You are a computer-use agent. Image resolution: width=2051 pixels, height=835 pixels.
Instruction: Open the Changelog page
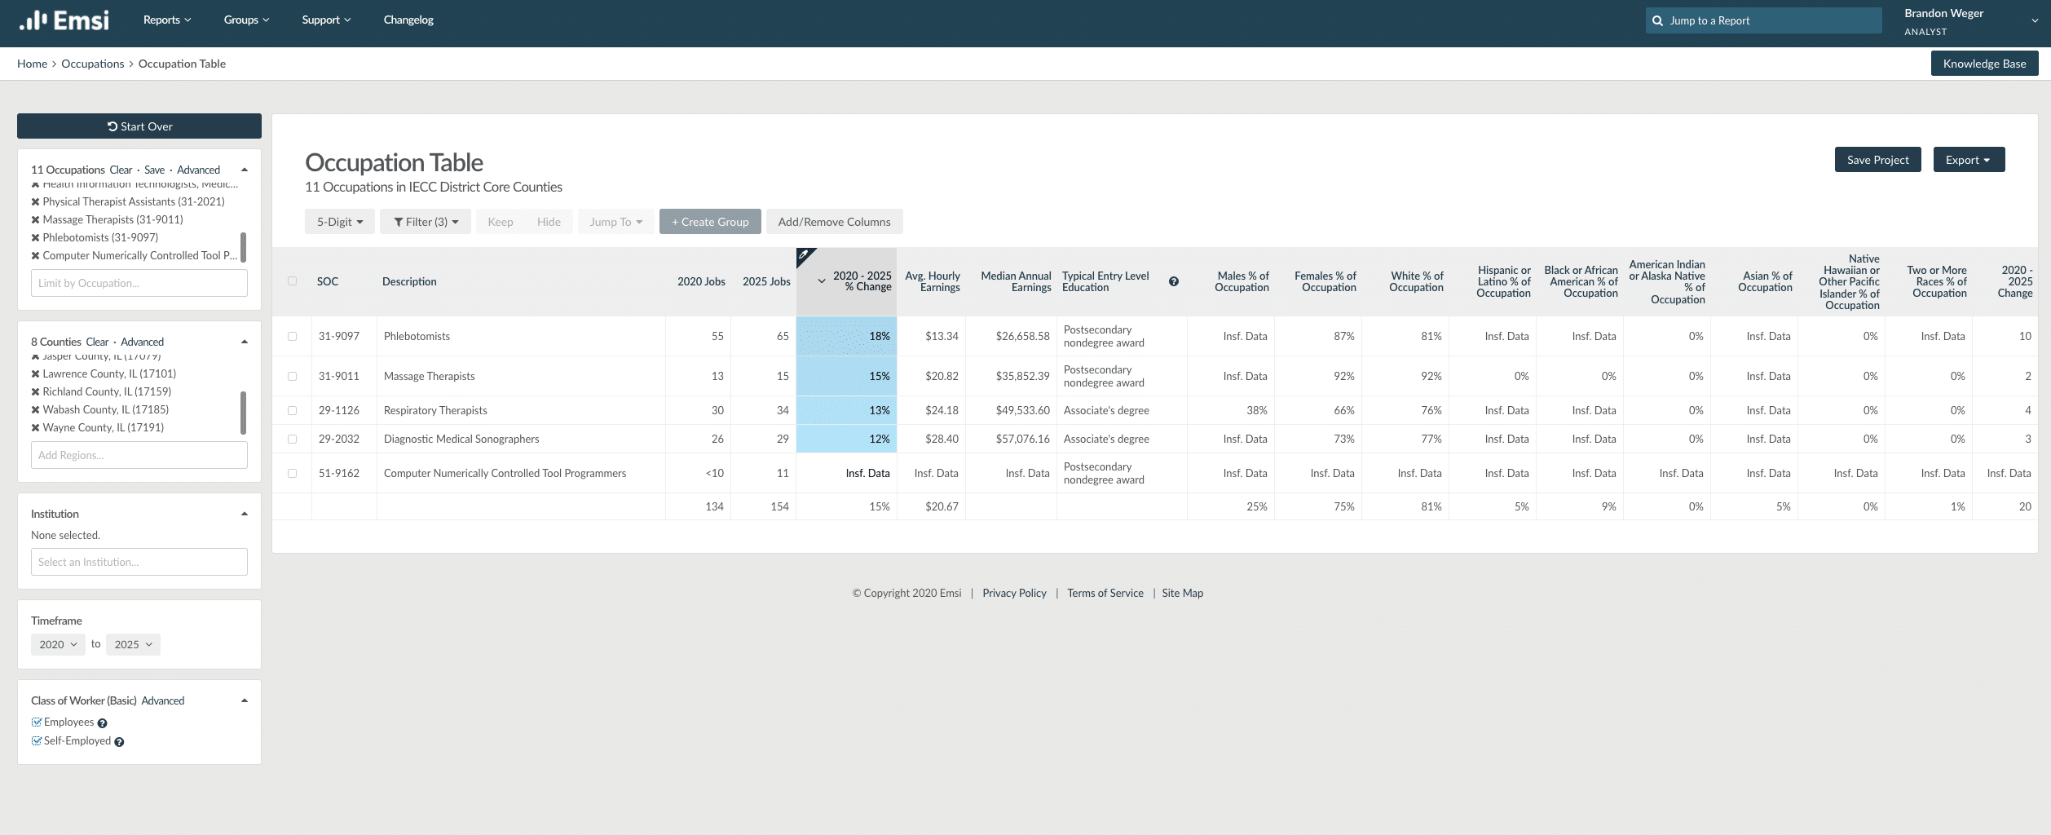pos(408,20)
